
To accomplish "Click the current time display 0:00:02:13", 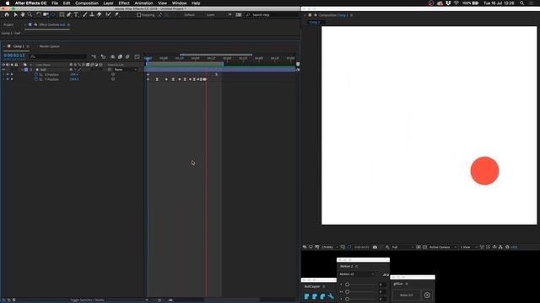I will point(14,56).
